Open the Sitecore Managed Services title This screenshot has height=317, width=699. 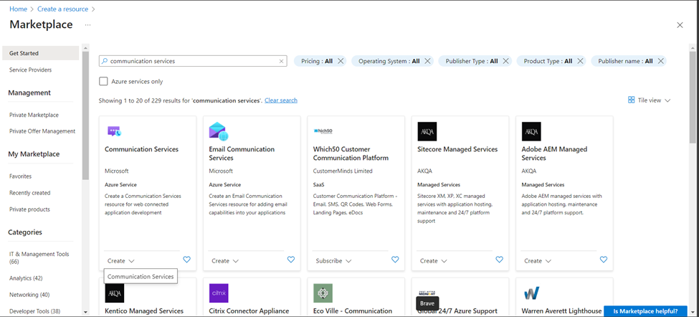[x=457, y=149]
